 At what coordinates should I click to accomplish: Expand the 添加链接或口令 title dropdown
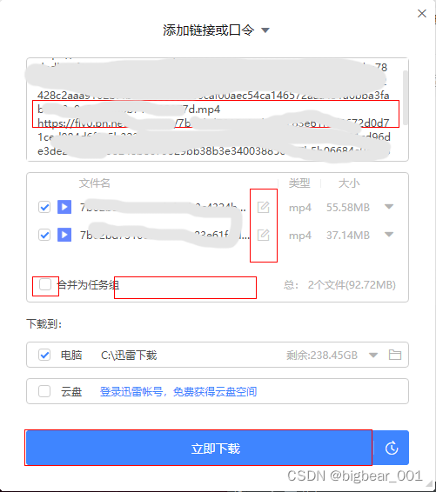click(265, 30)
